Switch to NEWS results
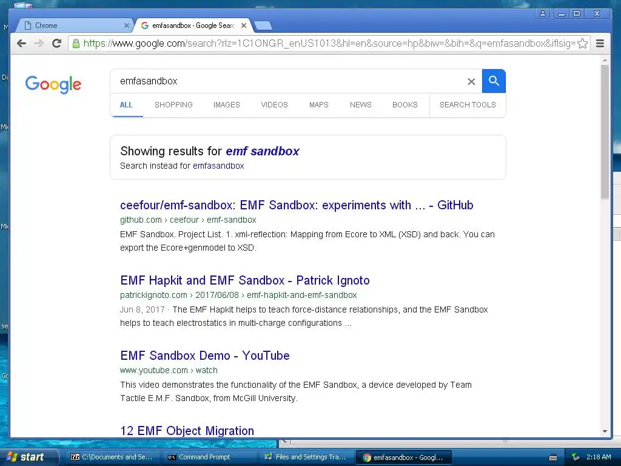Viewport: 621px width, 466px height. [x=360, y=105]
